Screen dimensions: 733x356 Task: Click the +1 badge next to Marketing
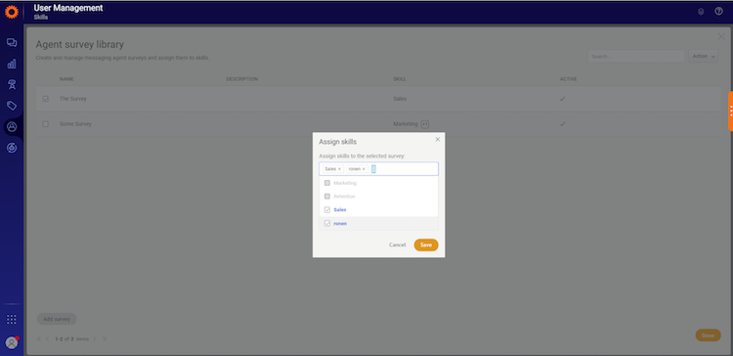(x=425, y=124)
